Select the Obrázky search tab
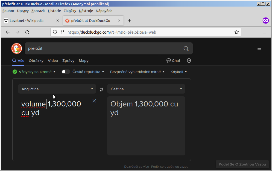The image size is (272, 171). (x=36, y=60)
